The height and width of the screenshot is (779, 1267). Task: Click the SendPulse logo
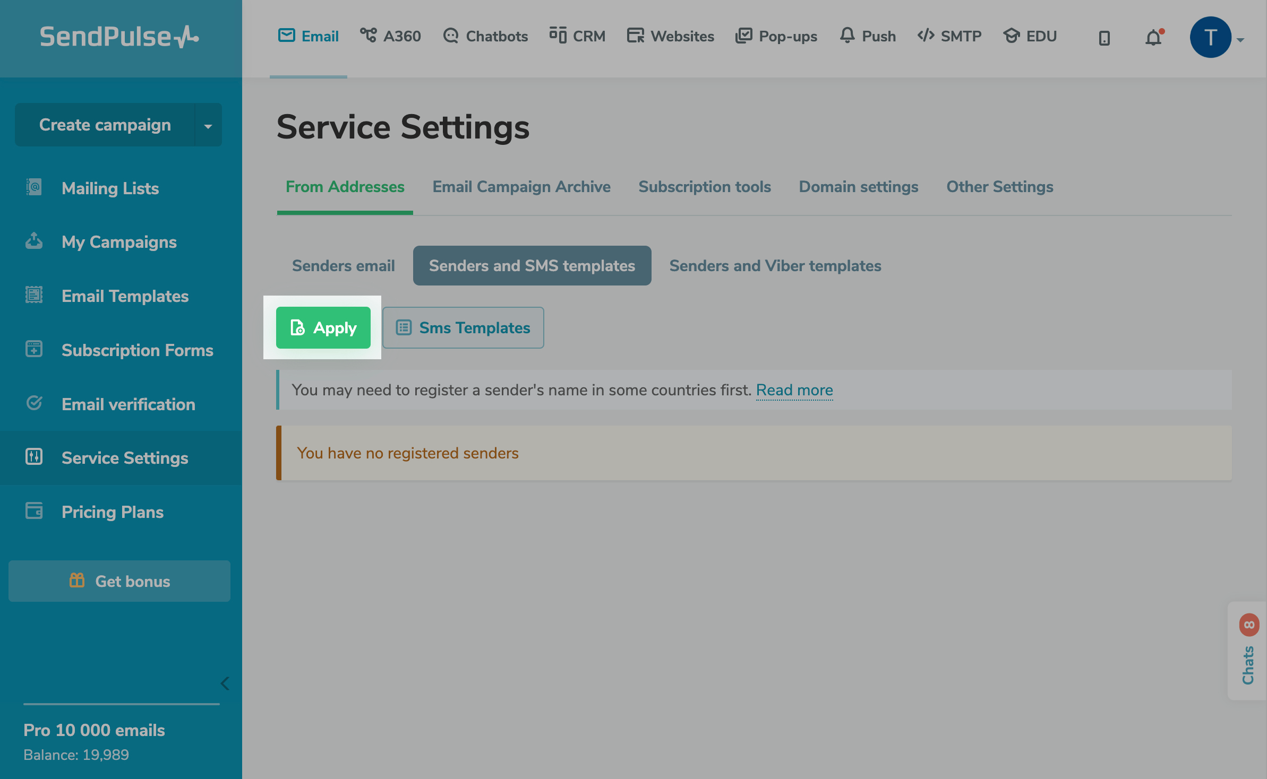119,37
